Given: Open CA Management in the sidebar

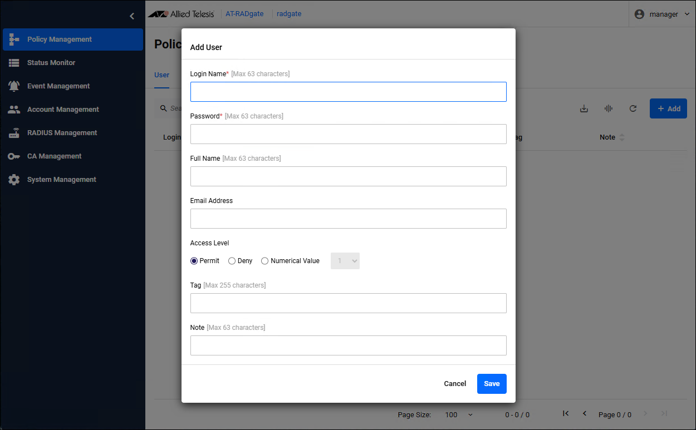Looking at the screenshot, I should pos(73,156).
